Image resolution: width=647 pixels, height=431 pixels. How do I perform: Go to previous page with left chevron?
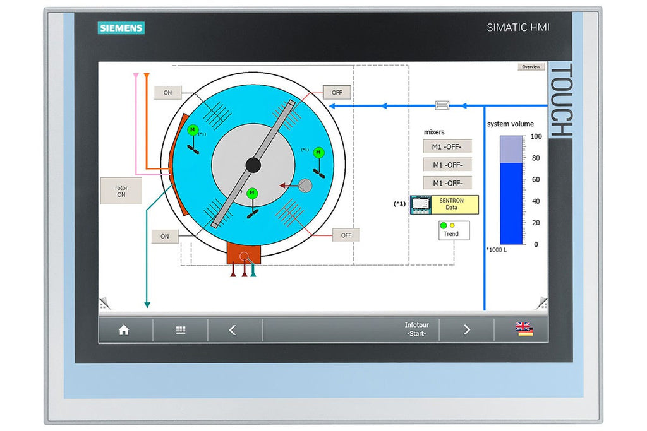[233, 330]
